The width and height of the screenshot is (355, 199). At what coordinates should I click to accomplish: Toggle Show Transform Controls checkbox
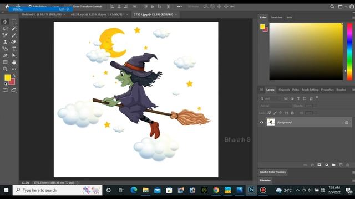[x=70, y=6]
